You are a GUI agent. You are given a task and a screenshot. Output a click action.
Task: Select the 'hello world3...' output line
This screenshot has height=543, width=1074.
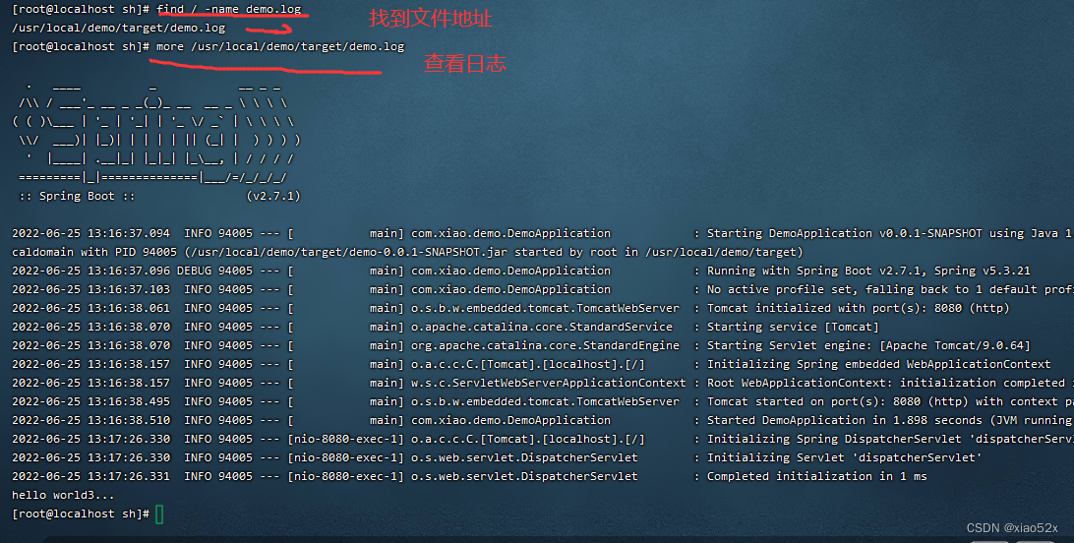[x=63, y=495]
